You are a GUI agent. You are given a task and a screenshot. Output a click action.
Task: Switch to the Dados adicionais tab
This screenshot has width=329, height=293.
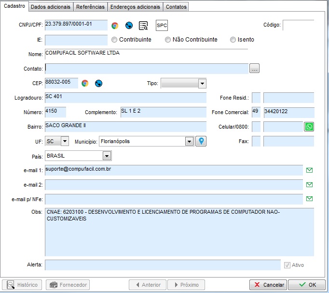point(51,7)
